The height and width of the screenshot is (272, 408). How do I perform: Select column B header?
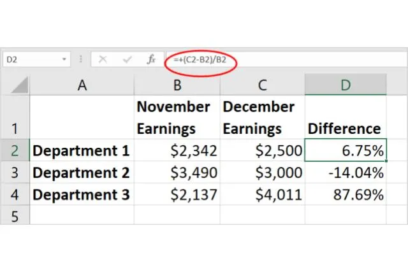coord(177,85)
